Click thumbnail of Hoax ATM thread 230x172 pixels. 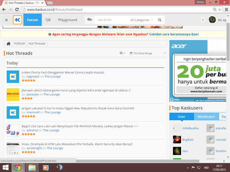tap(13, 148)
